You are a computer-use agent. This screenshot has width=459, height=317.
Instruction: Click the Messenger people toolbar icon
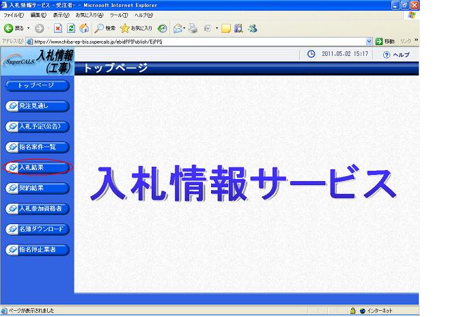click(x=252, y=29)
